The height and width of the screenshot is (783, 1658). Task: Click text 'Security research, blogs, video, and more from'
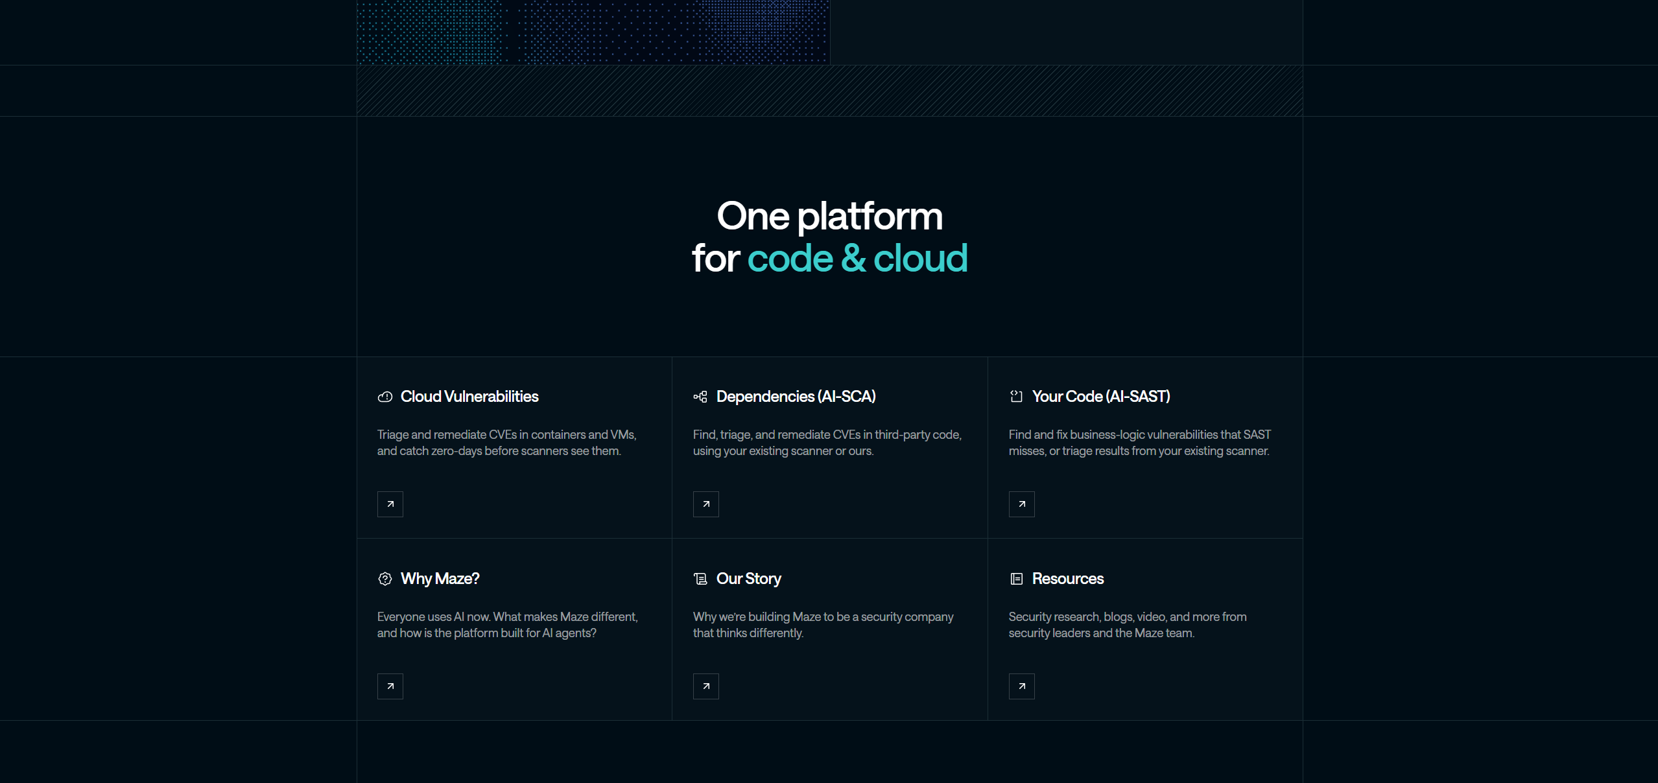pyautogui.click(x=1128, y=617)
